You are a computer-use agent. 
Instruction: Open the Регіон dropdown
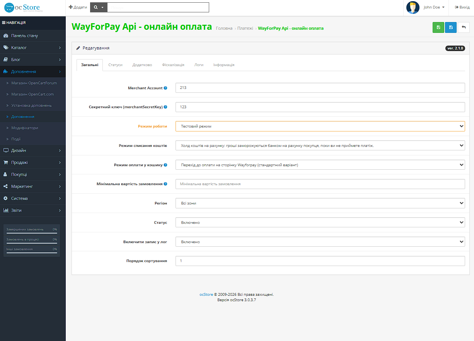pos(320,203)
